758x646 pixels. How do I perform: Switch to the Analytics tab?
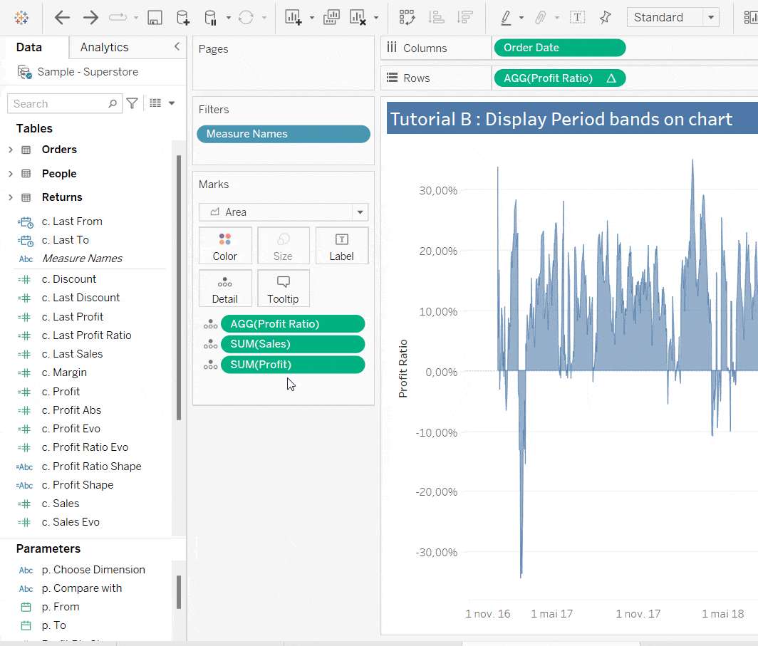[104, 47]
